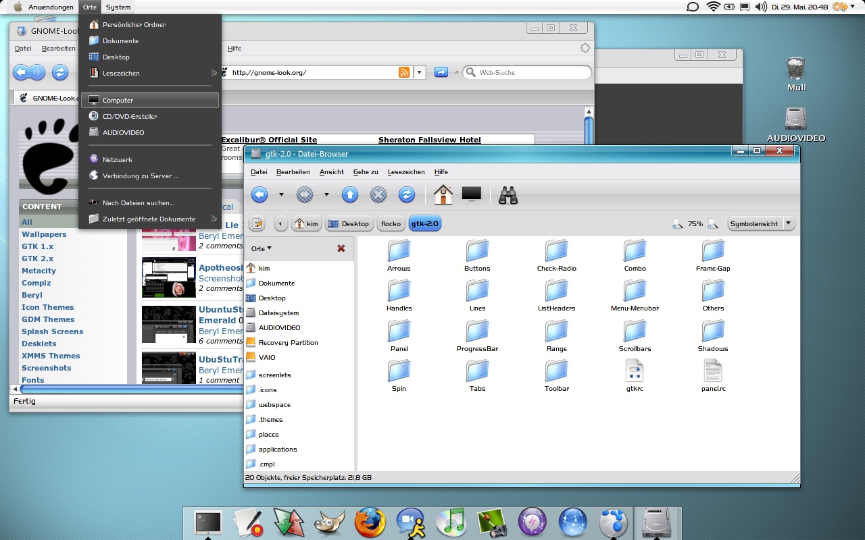The height and width of the screenshot is (540, 865).
Task: Select the flocko path bar button
Action: [391, 223]
